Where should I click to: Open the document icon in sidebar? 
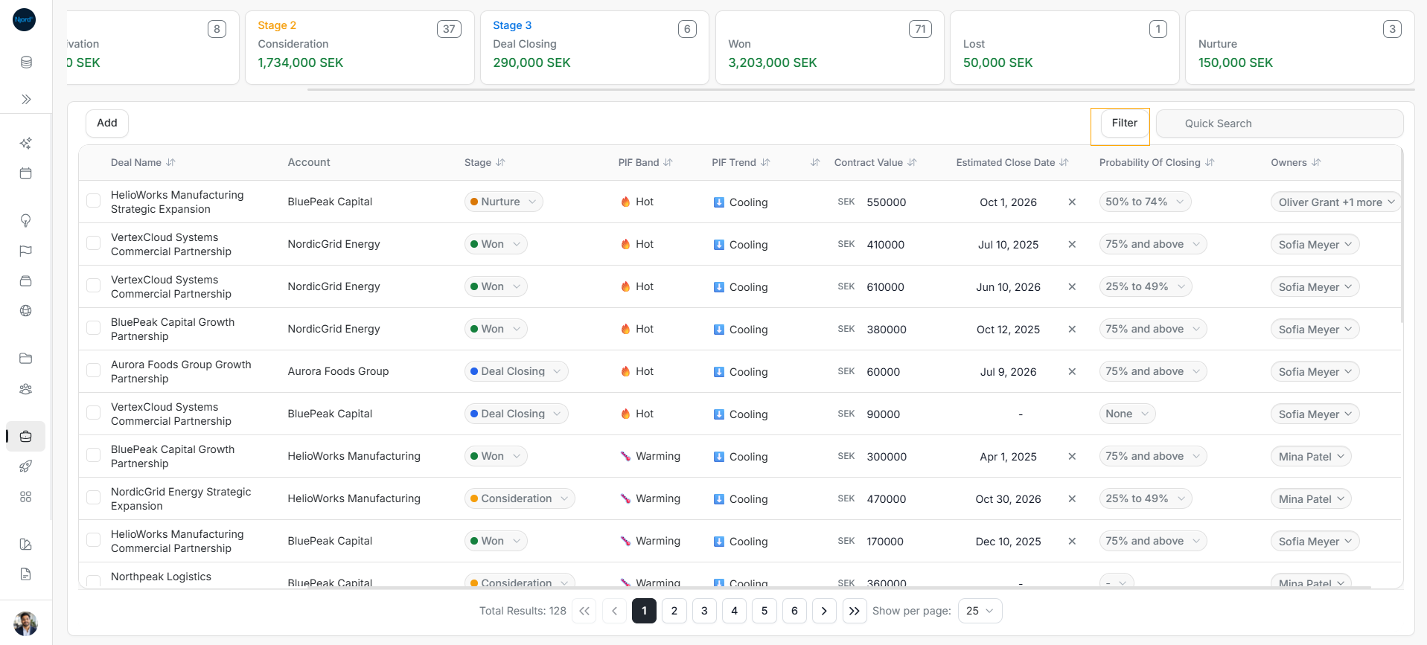point(26,574)
